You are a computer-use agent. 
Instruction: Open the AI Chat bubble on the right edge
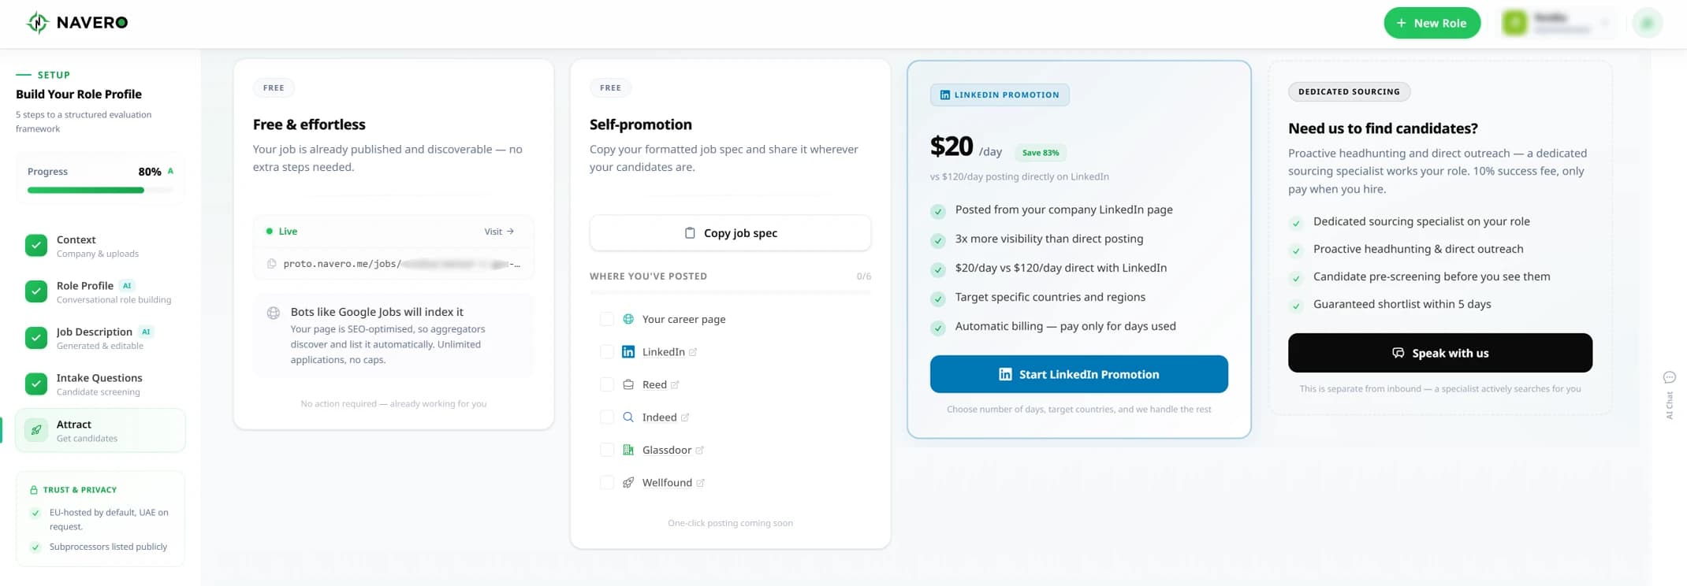tap(1669, 376)
